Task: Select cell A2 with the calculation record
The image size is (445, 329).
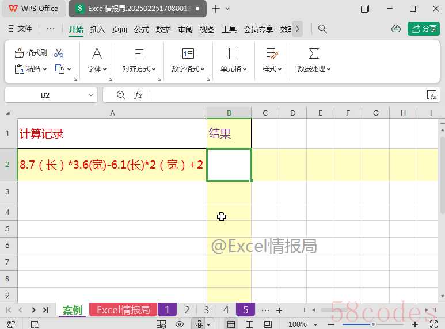Action: (112, 164)
